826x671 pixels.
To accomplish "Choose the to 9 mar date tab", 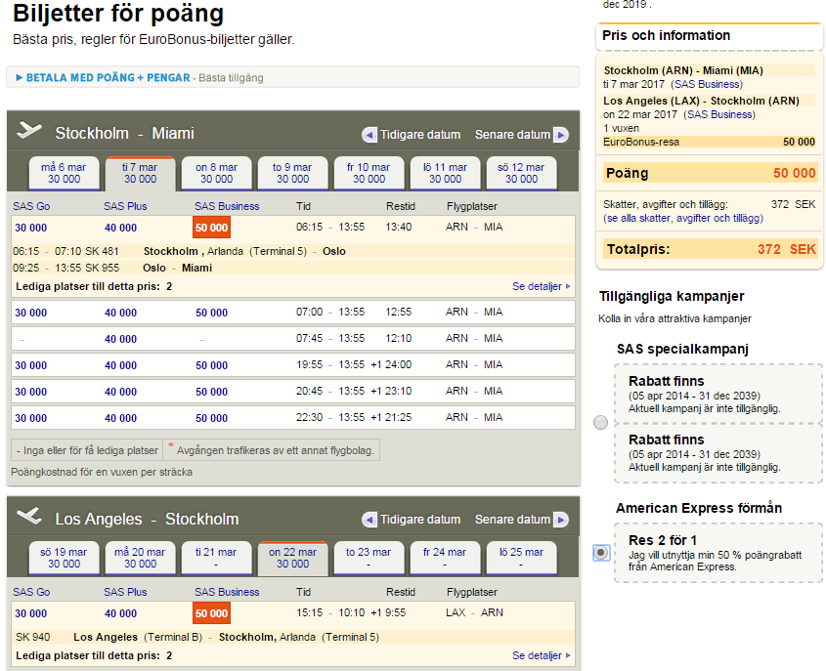I will tap(292, 173).
